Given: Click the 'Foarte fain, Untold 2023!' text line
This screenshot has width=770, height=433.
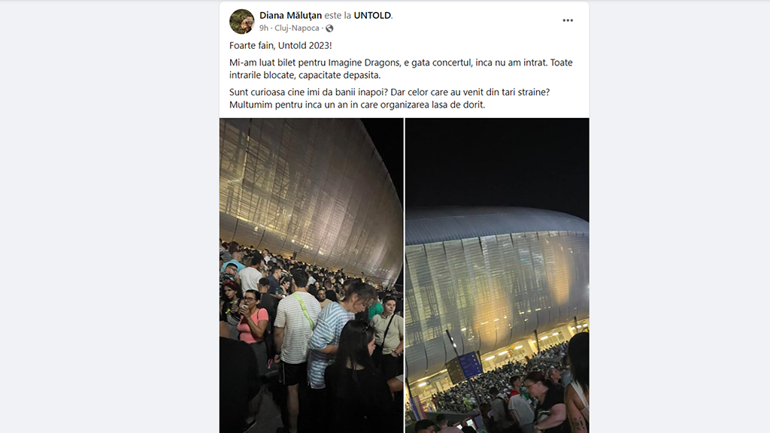Looking at the screenshot, I should click(x=280, y=46).
